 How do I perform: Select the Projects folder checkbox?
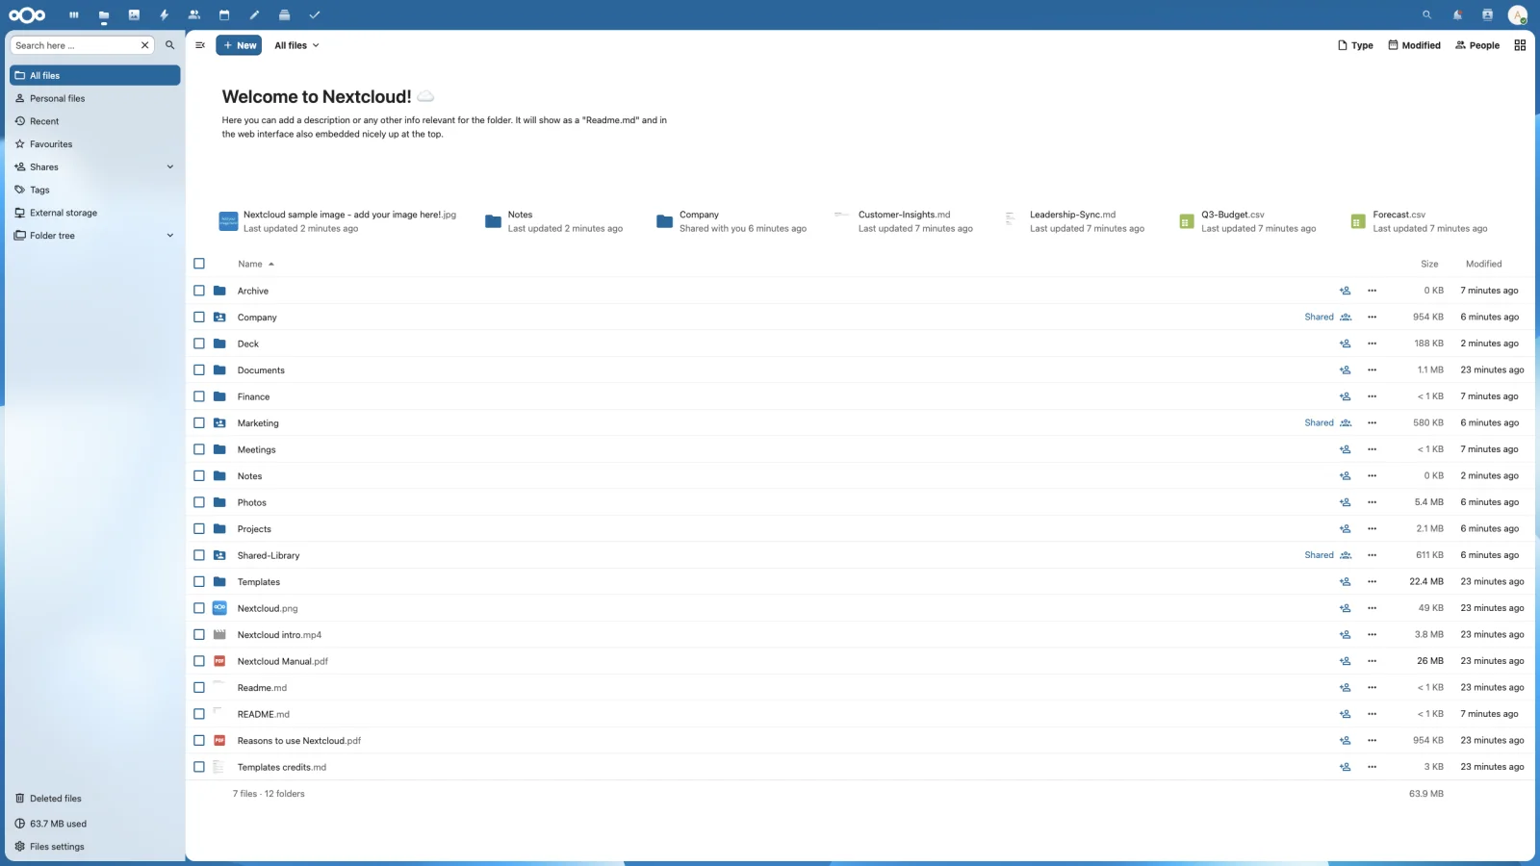tap(199, 529)
